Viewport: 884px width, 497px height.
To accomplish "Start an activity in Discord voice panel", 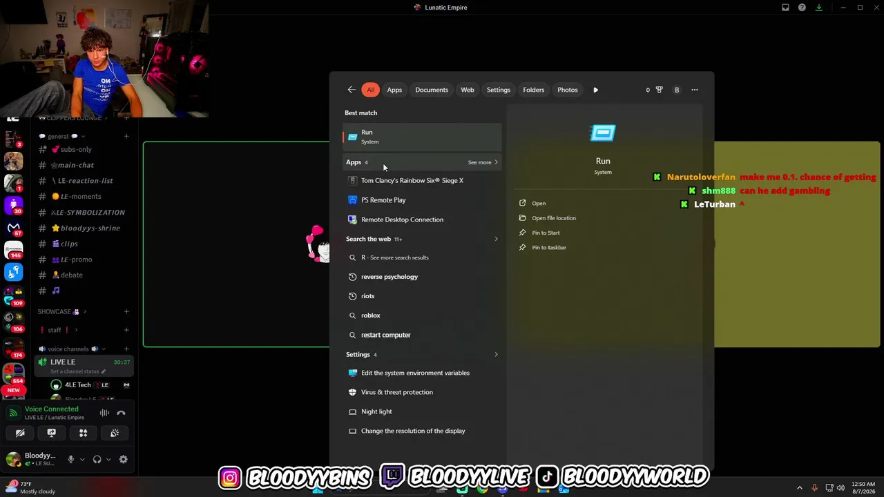I will pos(83,433).
